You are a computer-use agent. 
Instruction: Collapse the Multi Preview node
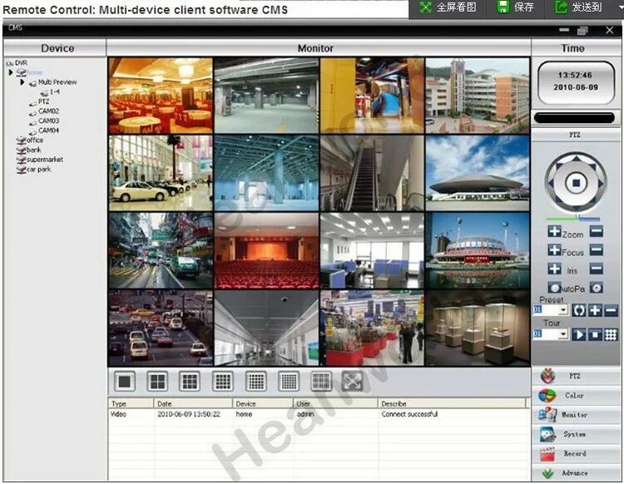coord(22,82)
